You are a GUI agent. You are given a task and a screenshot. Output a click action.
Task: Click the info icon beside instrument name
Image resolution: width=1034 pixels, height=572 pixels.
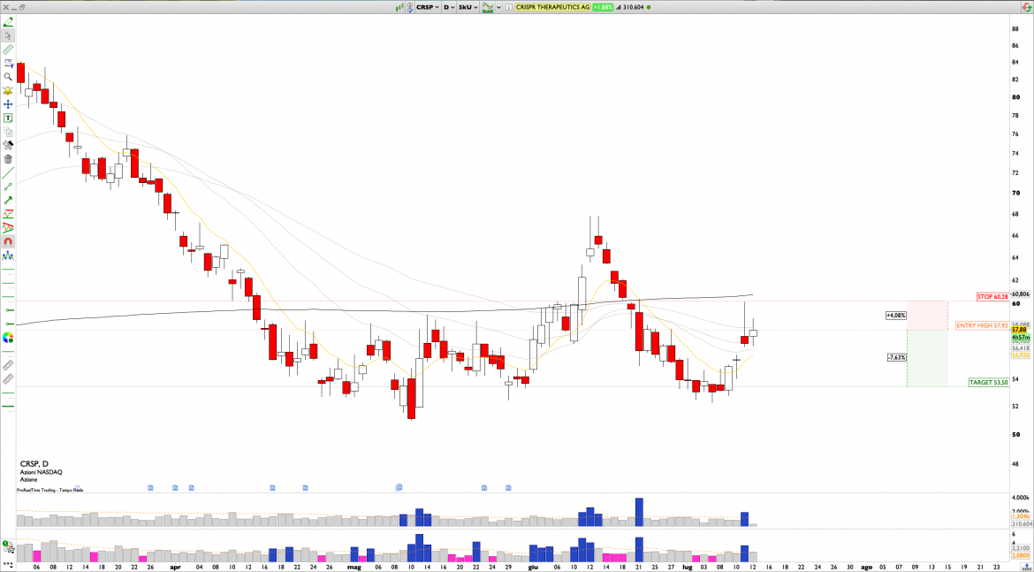click(x=509, y=7)
